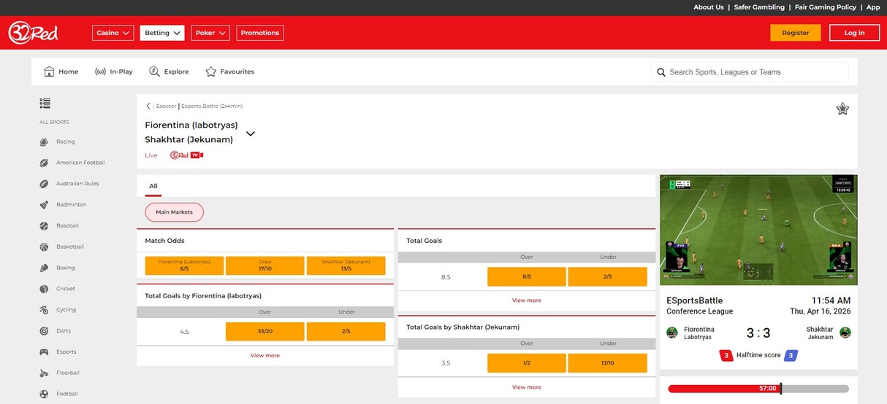The width and height of the screenshot is (887, 404).
Task: Click the Halftime score label
Action: (x=758, y=355)
